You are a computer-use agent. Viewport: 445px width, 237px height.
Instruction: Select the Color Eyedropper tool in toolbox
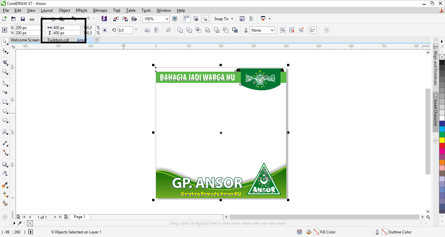[x=5, y=185]
